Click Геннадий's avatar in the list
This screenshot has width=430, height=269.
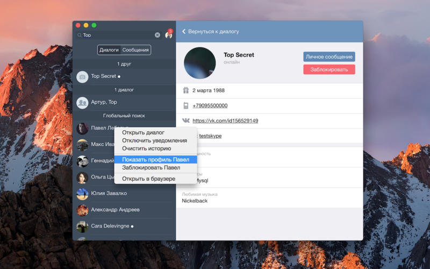click(82, 161)
